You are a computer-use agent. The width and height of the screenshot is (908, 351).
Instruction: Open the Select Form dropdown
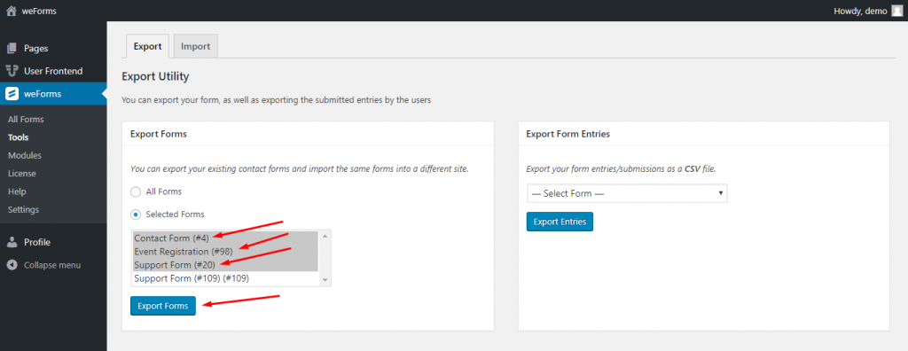point(627,193)
